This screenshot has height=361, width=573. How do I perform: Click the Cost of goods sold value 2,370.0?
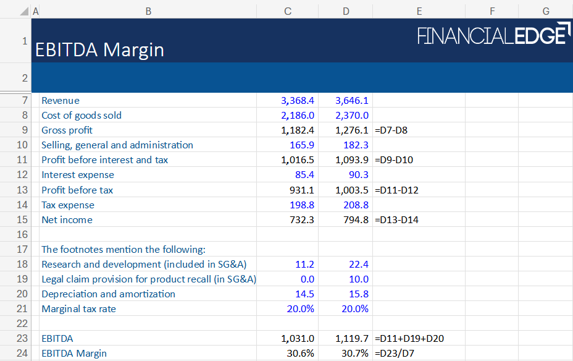(x=352, y=115)
